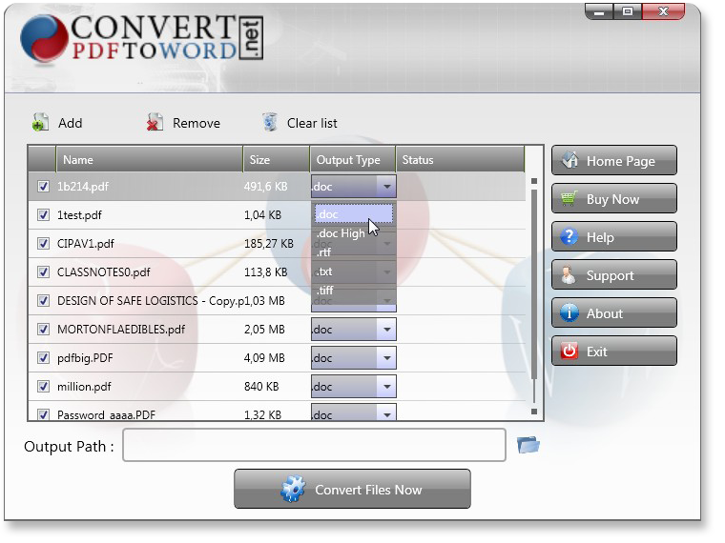The width and height of the screenshot is (725, 543).
Task: Click the Size column header
Action: 276,160
